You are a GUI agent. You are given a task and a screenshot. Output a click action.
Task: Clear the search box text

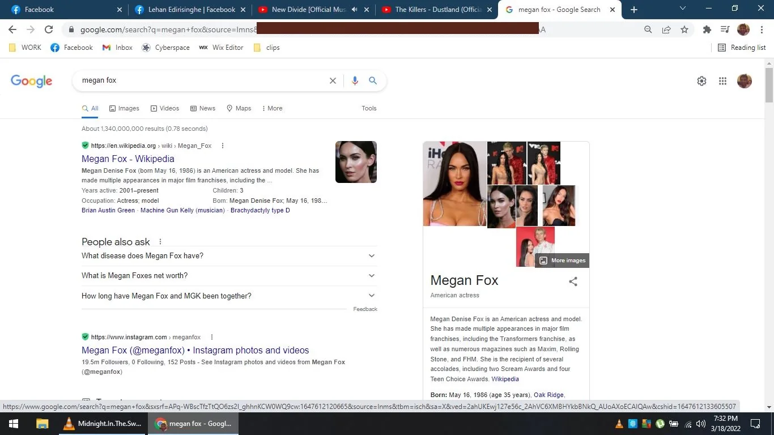point(333,80)
